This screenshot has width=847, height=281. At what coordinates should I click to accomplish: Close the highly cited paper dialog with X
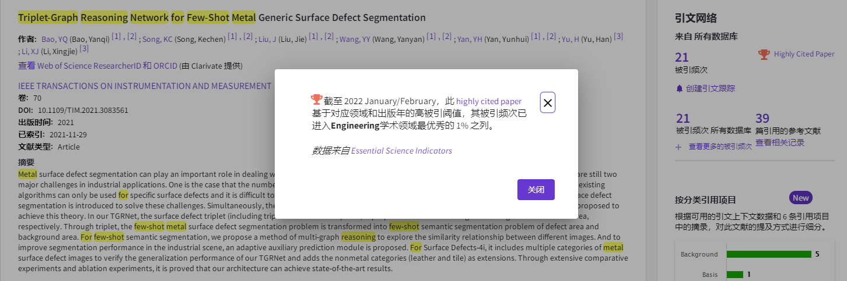(547, 103)
